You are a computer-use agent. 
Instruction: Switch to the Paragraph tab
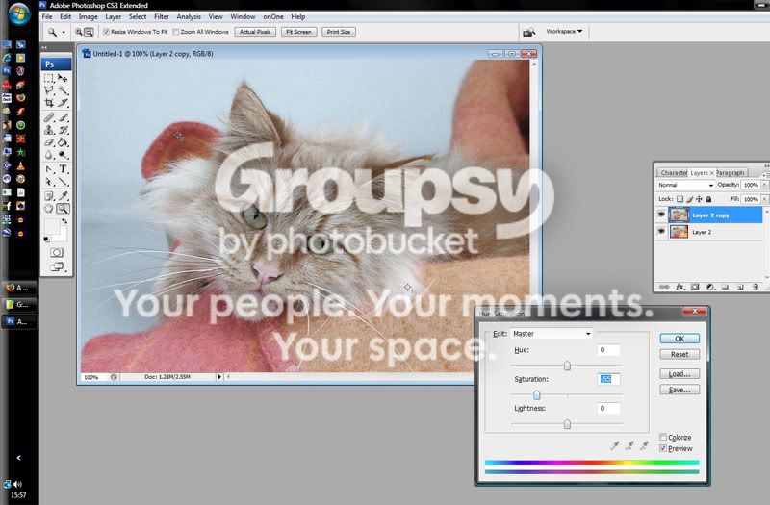(x=731, y=173)
